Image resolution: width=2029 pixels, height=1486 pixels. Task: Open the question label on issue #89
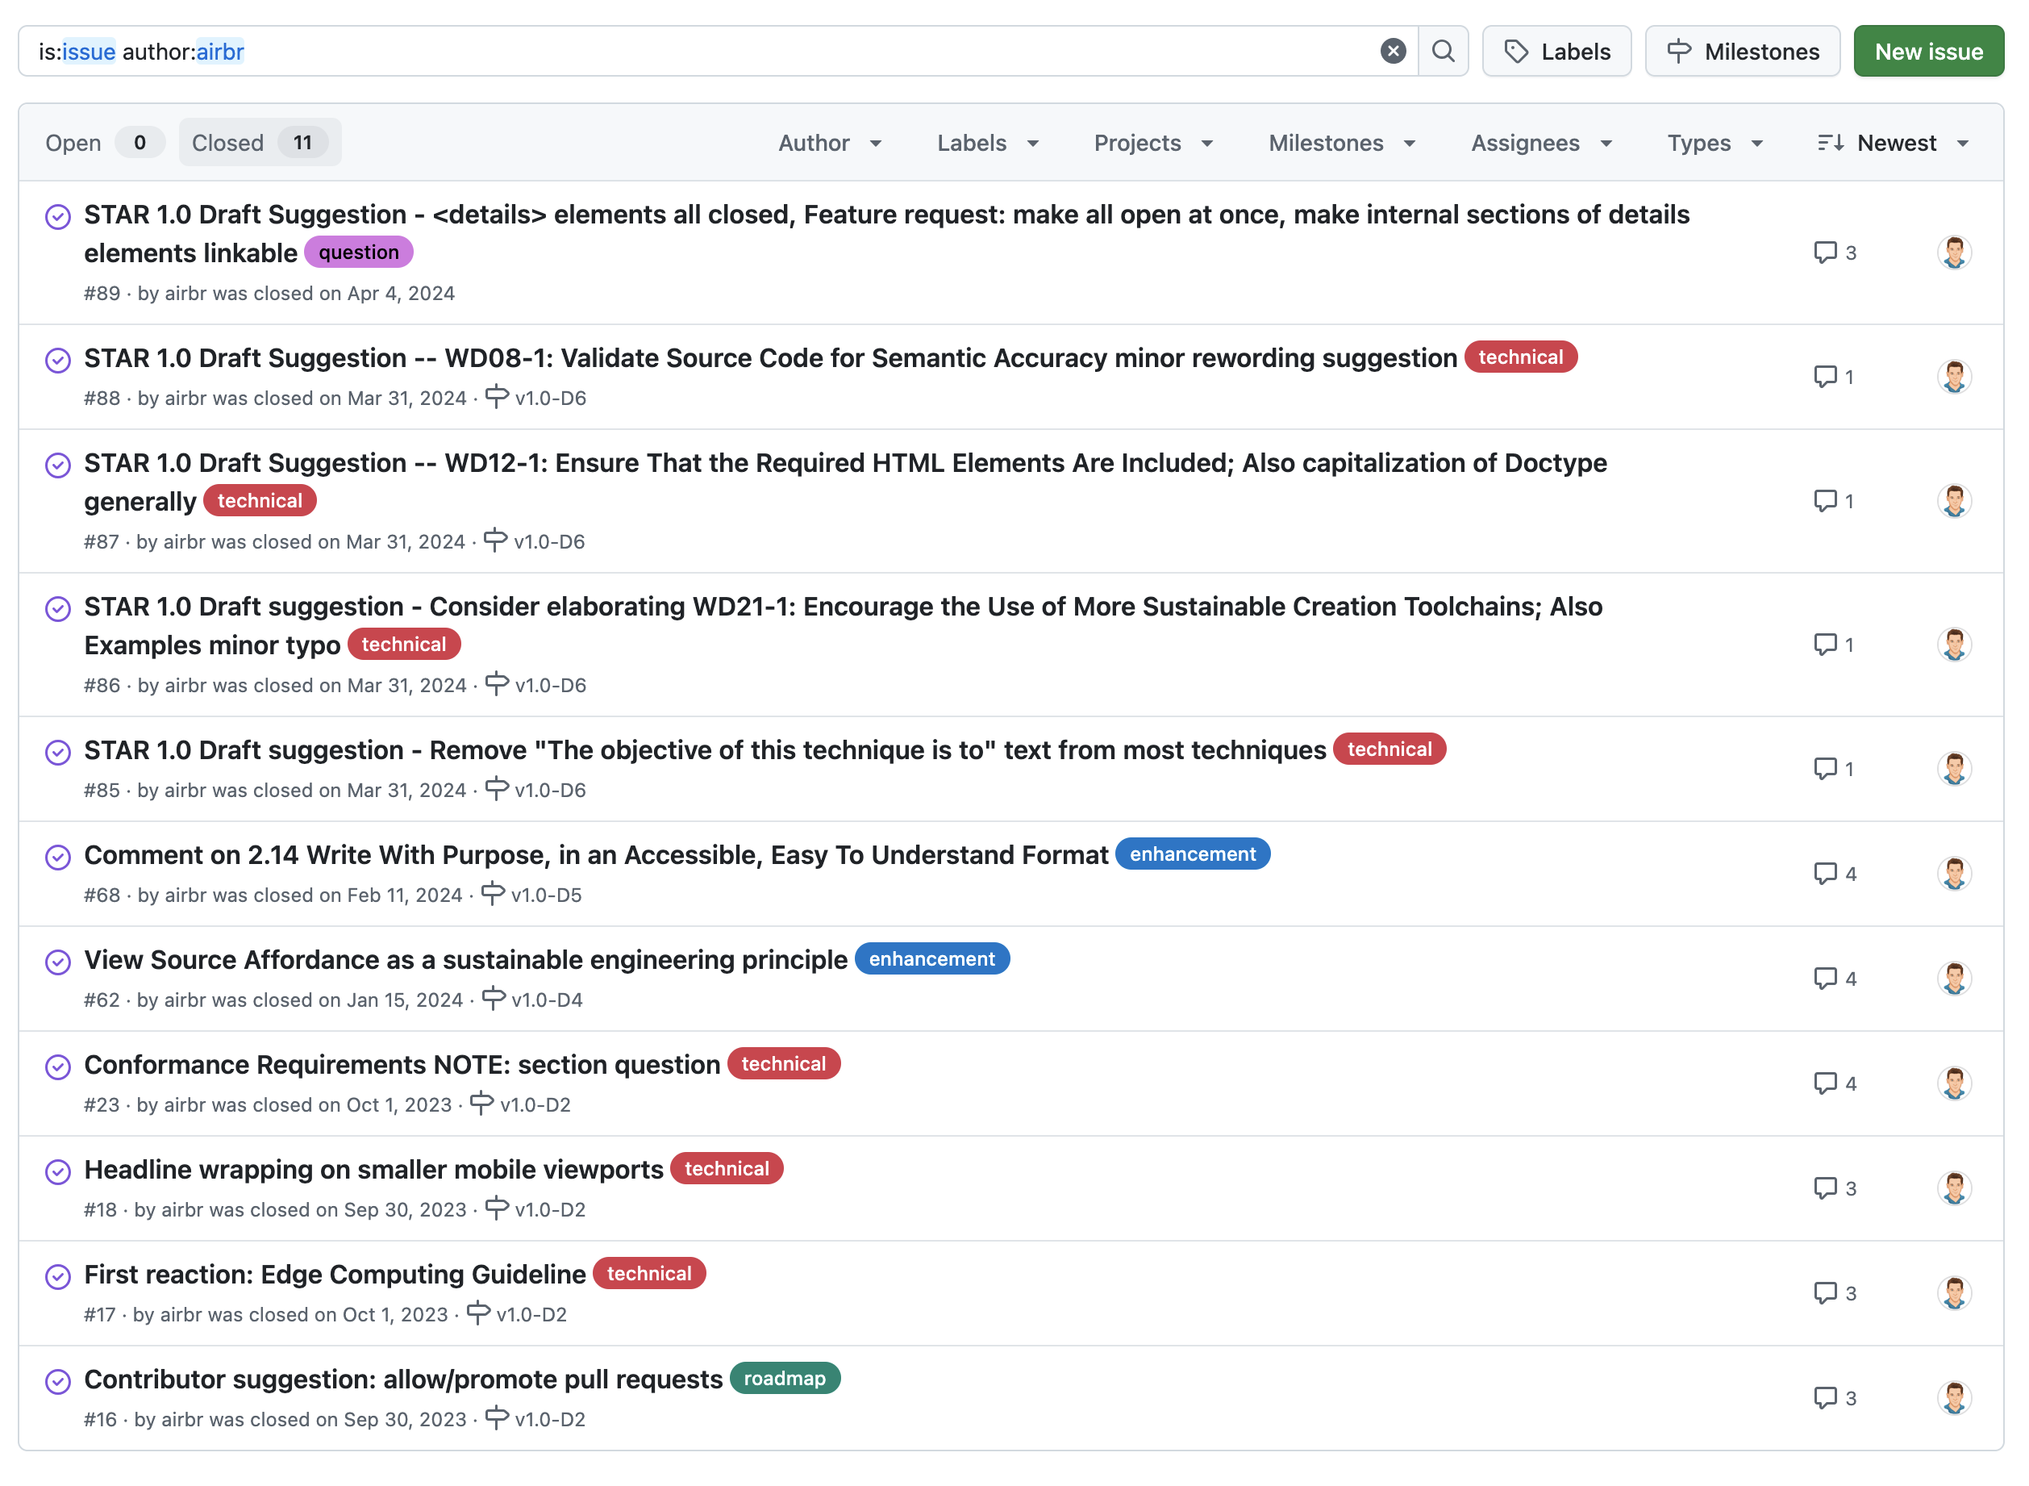point(358,253)
